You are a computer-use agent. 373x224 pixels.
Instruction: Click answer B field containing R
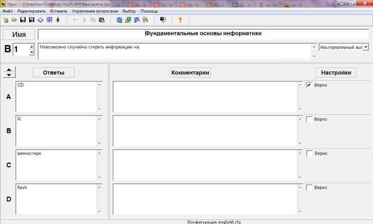57,131
